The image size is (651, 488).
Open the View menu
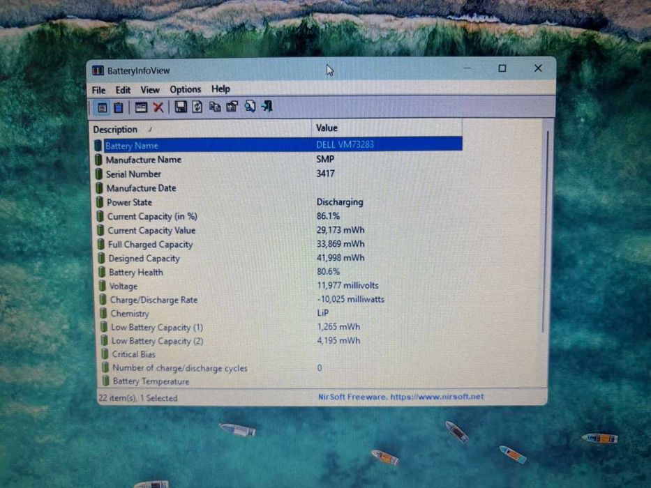pyautogui.click(x=150, y=90)
